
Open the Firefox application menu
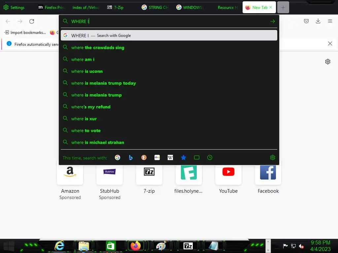[x=330, y=21]
